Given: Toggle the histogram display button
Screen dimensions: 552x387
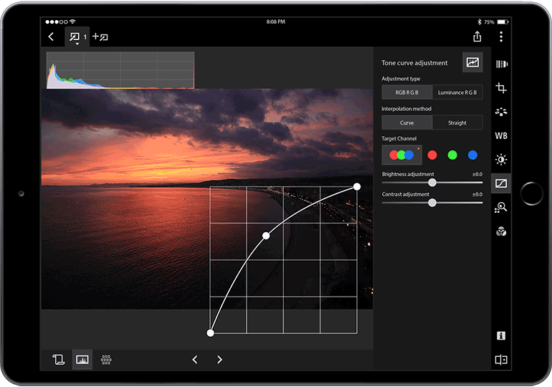Looking at the screenshot, I should coord(82,360).
